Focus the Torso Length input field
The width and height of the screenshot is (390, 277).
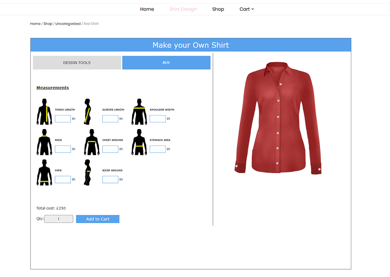63,119
